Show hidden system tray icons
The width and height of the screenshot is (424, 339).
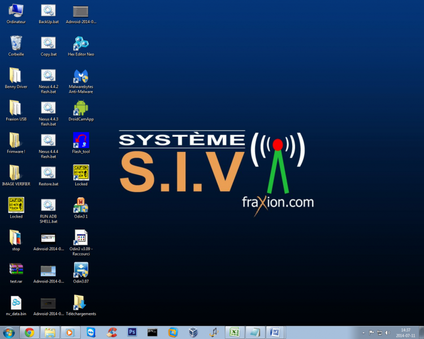(x=364, y=333)
